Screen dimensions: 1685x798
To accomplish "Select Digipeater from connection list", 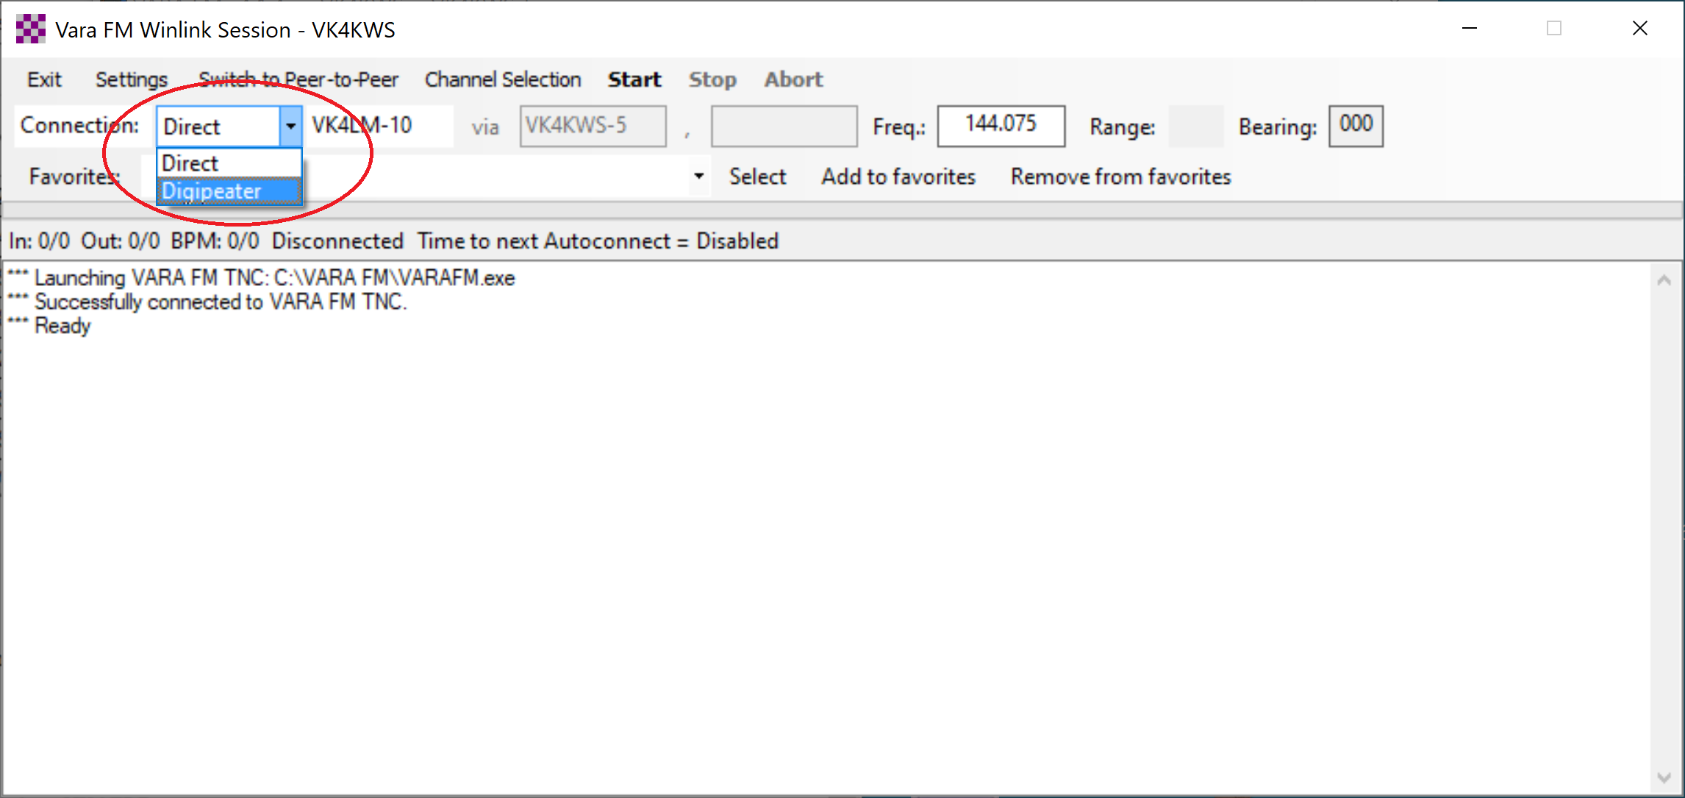I will 229,191.
